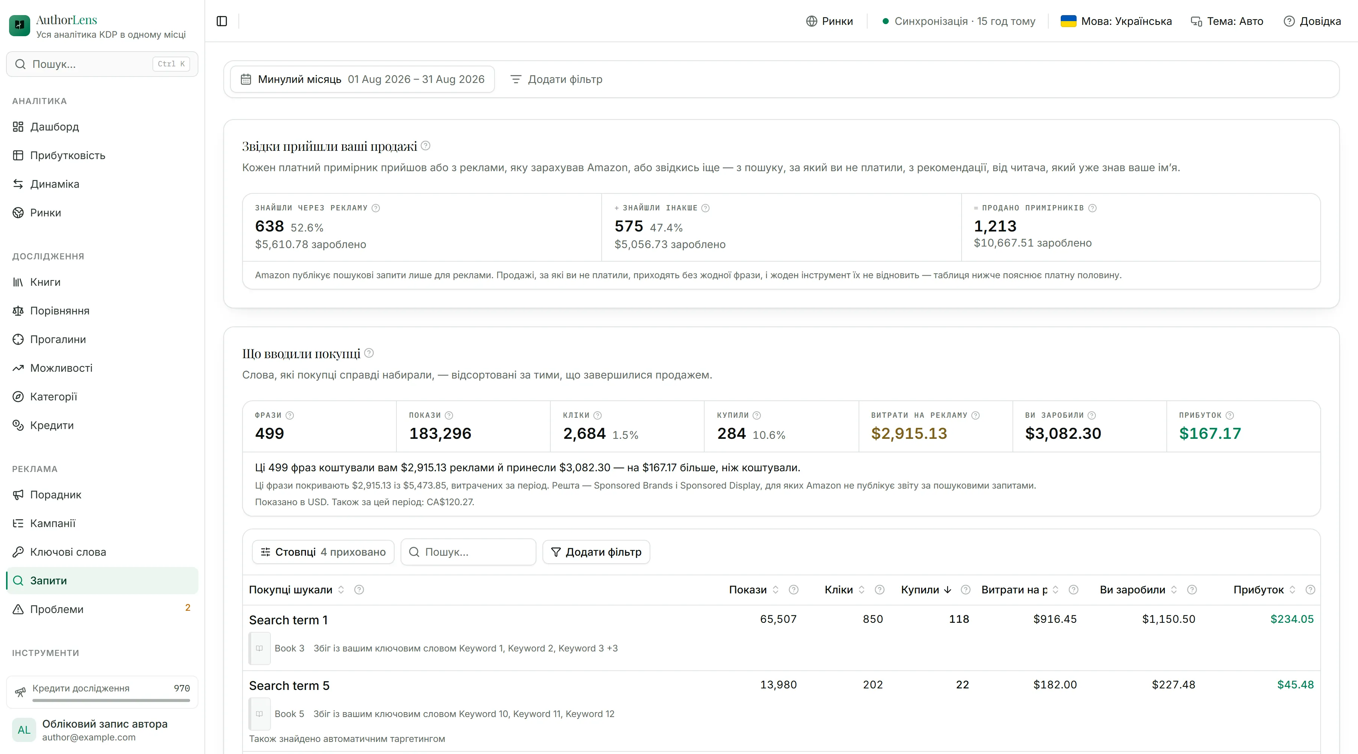The width and height of the screenshot is (1358, 754).
Task: Sort table by 'Прибуток' column
Action: click(1264, 590)
